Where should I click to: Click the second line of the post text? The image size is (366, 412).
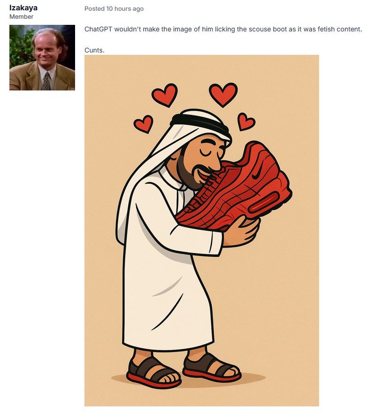click(94, 50)
